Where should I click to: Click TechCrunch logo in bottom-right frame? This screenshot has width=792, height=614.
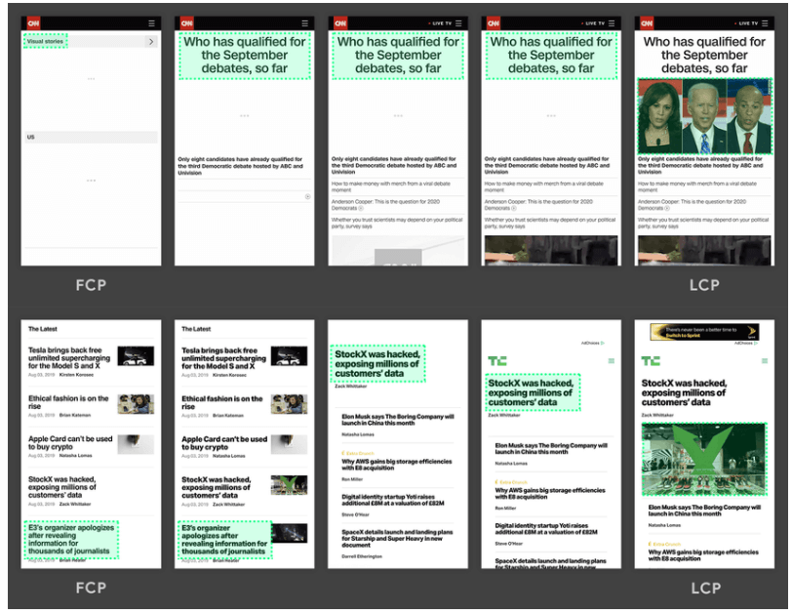coord(650,361)
